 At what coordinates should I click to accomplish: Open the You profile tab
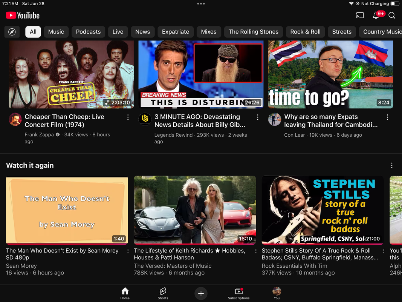[277, 293]
